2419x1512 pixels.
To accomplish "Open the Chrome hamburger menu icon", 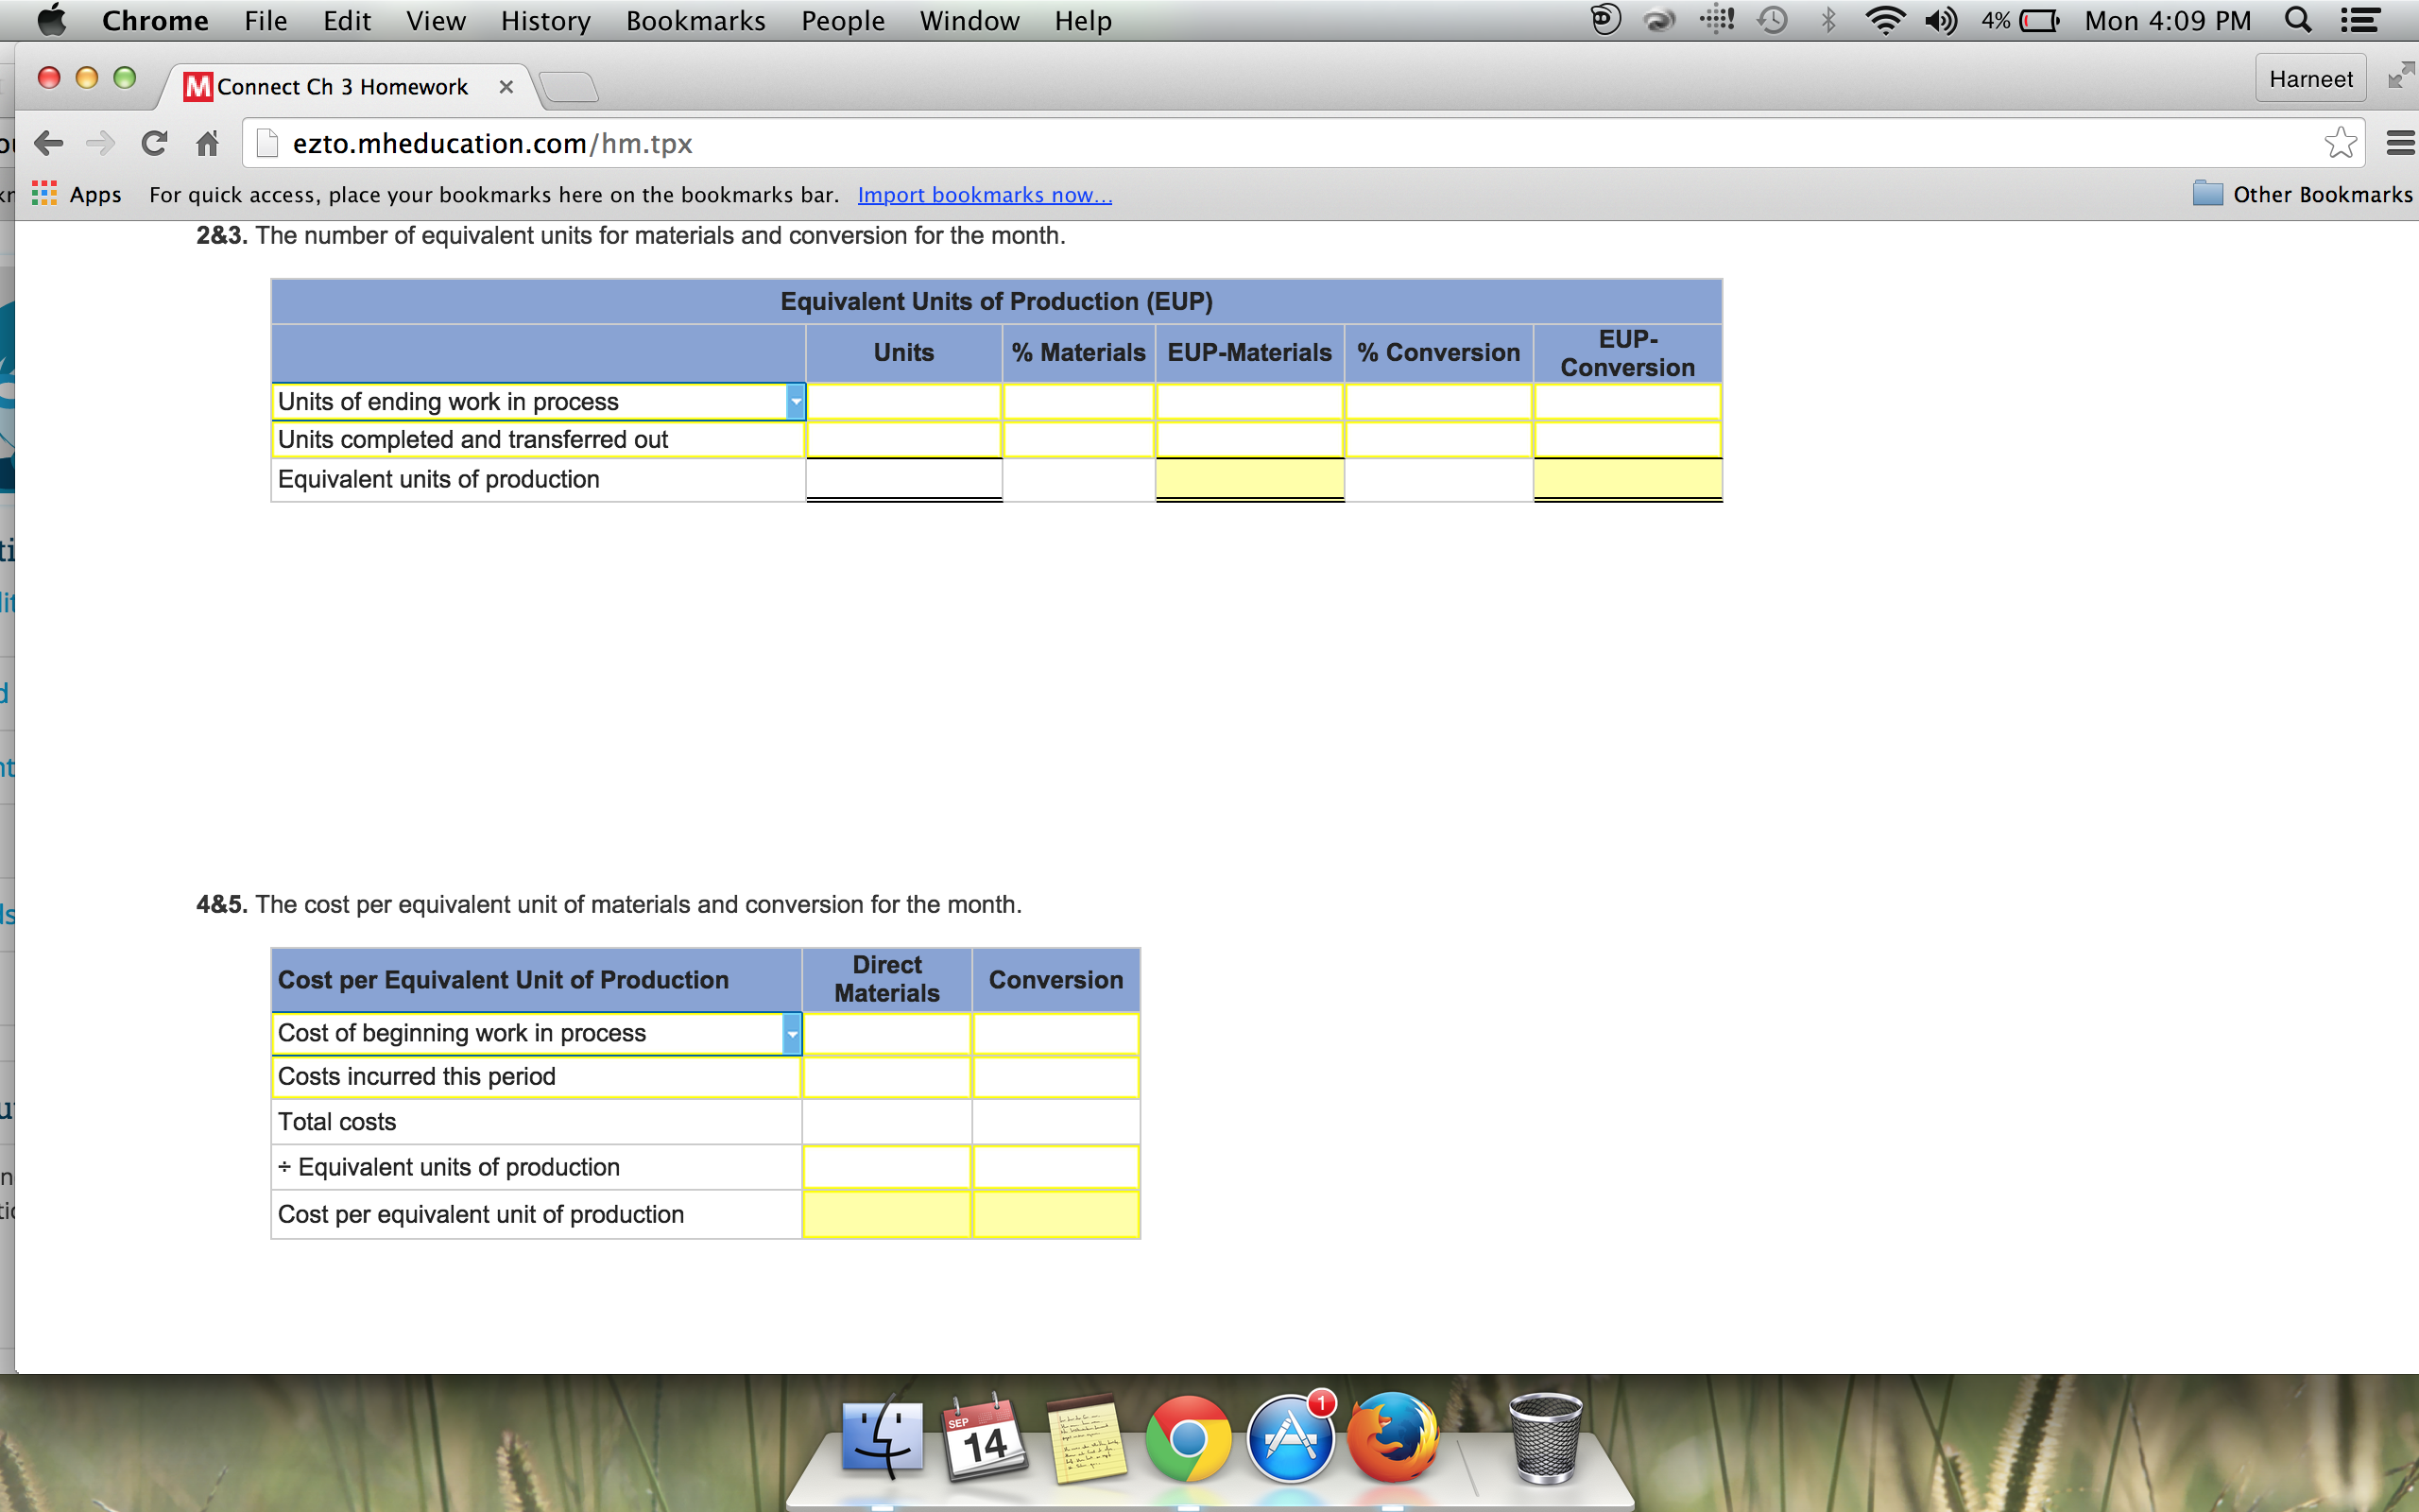I will [2399, 144].
